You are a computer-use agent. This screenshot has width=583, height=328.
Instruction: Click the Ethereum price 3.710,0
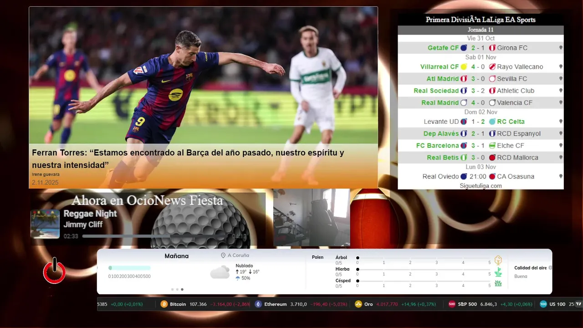point(298,304)
